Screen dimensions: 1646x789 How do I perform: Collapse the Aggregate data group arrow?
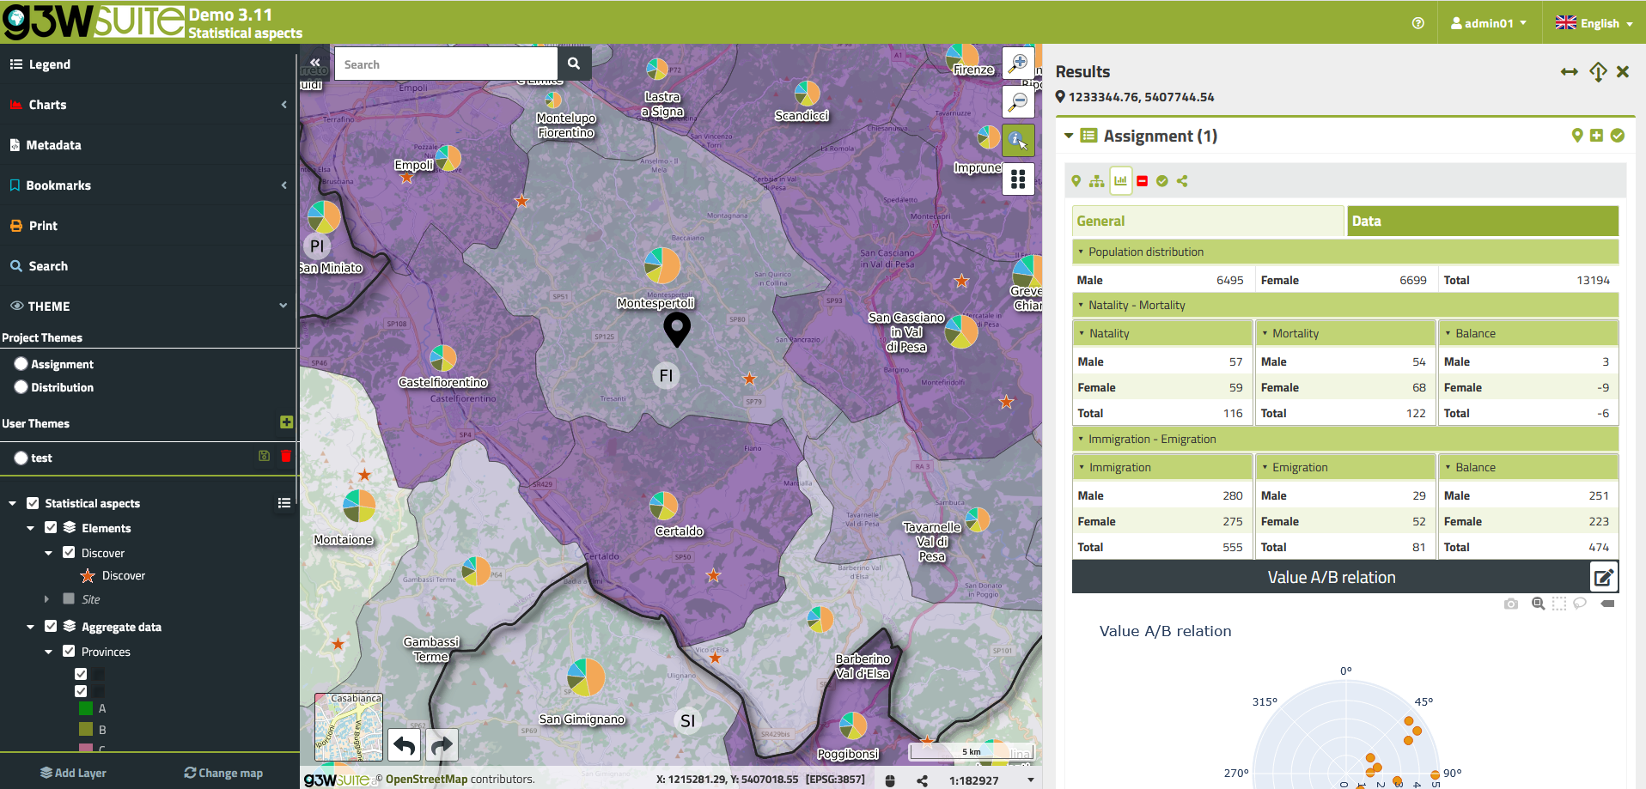point(31,627)
